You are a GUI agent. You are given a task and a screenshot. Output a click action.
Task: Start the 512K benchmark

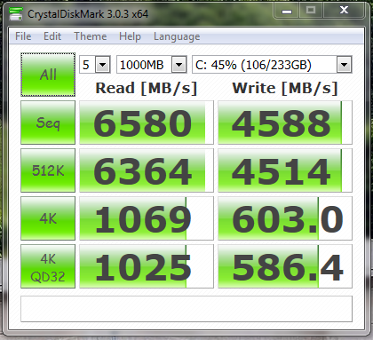[x=48, y=170]
